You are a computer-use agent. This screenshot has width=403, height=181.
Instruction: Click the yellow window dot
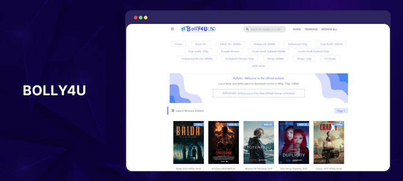point(146,18)
